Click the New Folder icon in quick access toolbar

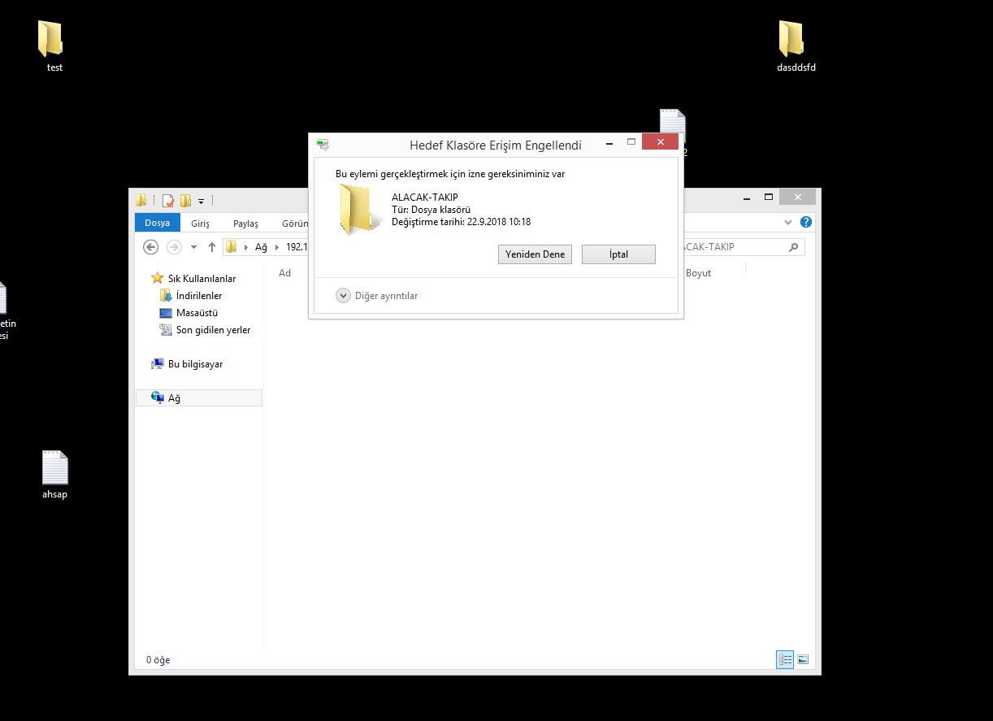click(x=185, y=201)
